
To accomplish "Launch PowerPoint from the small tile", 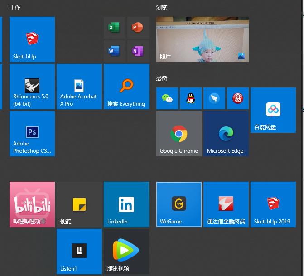I will pyautogui.click(x=138, y=28).
